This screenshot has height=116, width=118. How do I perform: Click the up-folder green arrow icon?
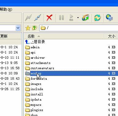pyautogui.click(x=35, y=28)
